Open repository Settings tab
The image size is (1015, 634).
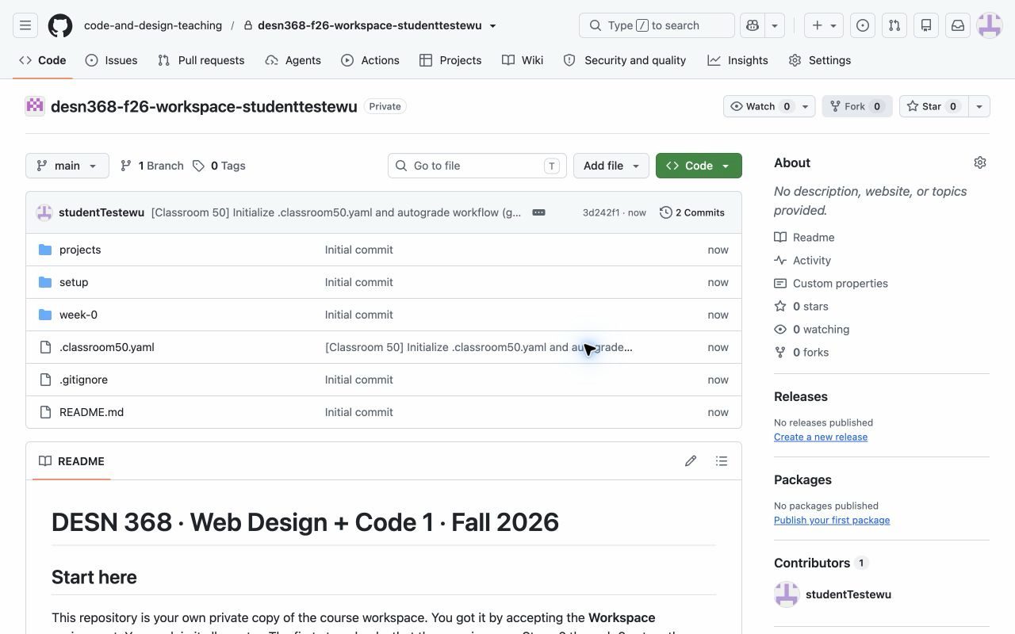point(820,60)
